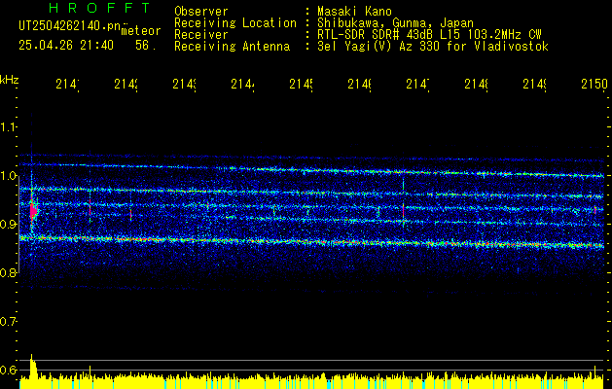Click the 0.9 kHz axis tick label
This screenshot has width=612, height=389.
(8, 225)
